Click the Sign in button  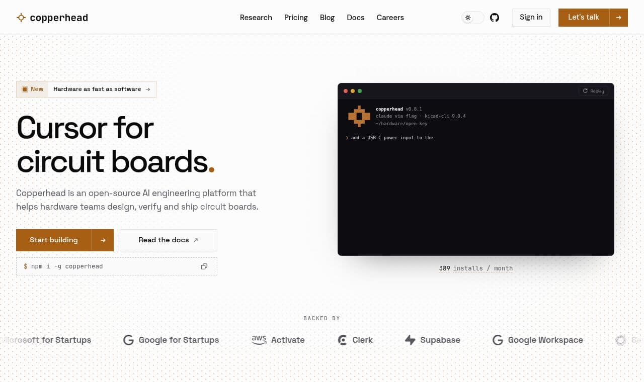531,18
